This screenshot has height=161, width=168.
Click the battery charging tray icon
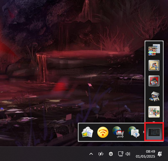tap(101, 154)
